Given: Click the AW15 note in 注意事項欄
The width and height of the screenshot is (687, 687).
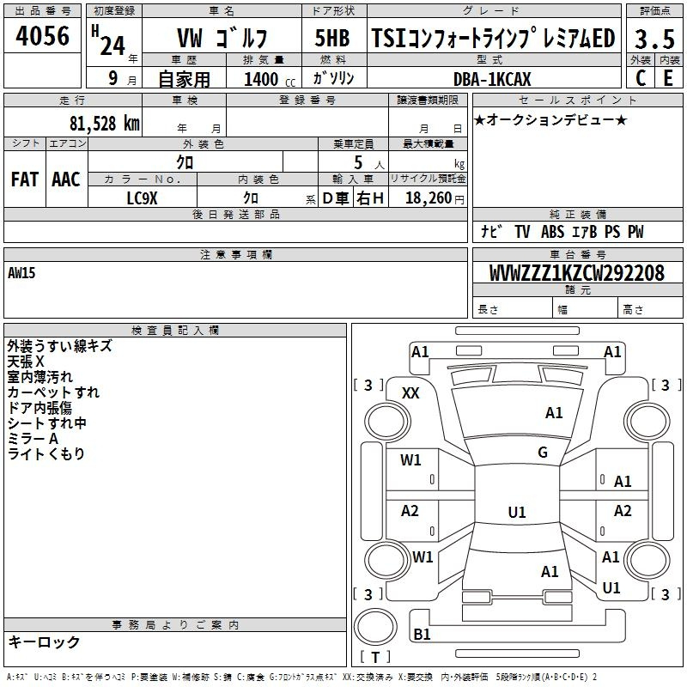Looking at the screenshot, I should tap(21, 272).
